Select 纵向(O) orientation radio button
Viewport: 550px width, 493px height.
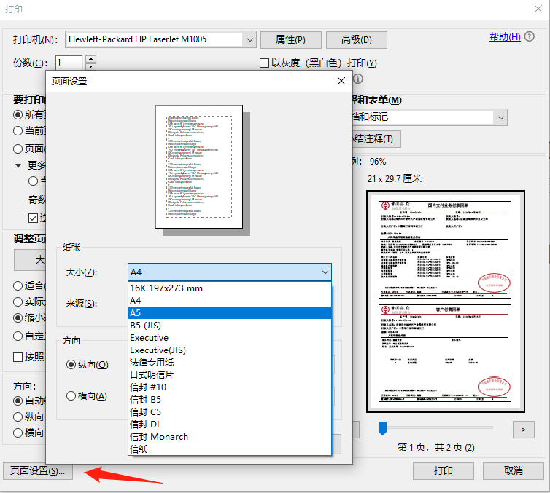71,364
